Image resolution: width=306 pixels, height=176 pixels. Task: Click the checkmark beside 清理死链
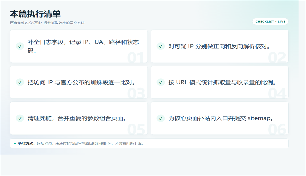[x=20, y=118]
